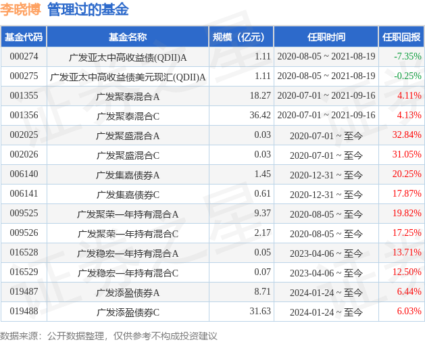Image resolution: width=425 pixels, height=342 pixels.
Task: Click fund name 广发聚盛混合A
Action: click(128, 136)
